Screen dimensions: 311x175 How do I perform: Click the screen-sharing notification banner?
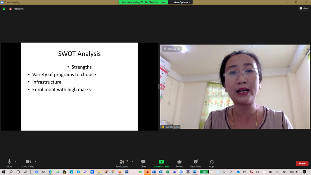click(x=143, y=2)
